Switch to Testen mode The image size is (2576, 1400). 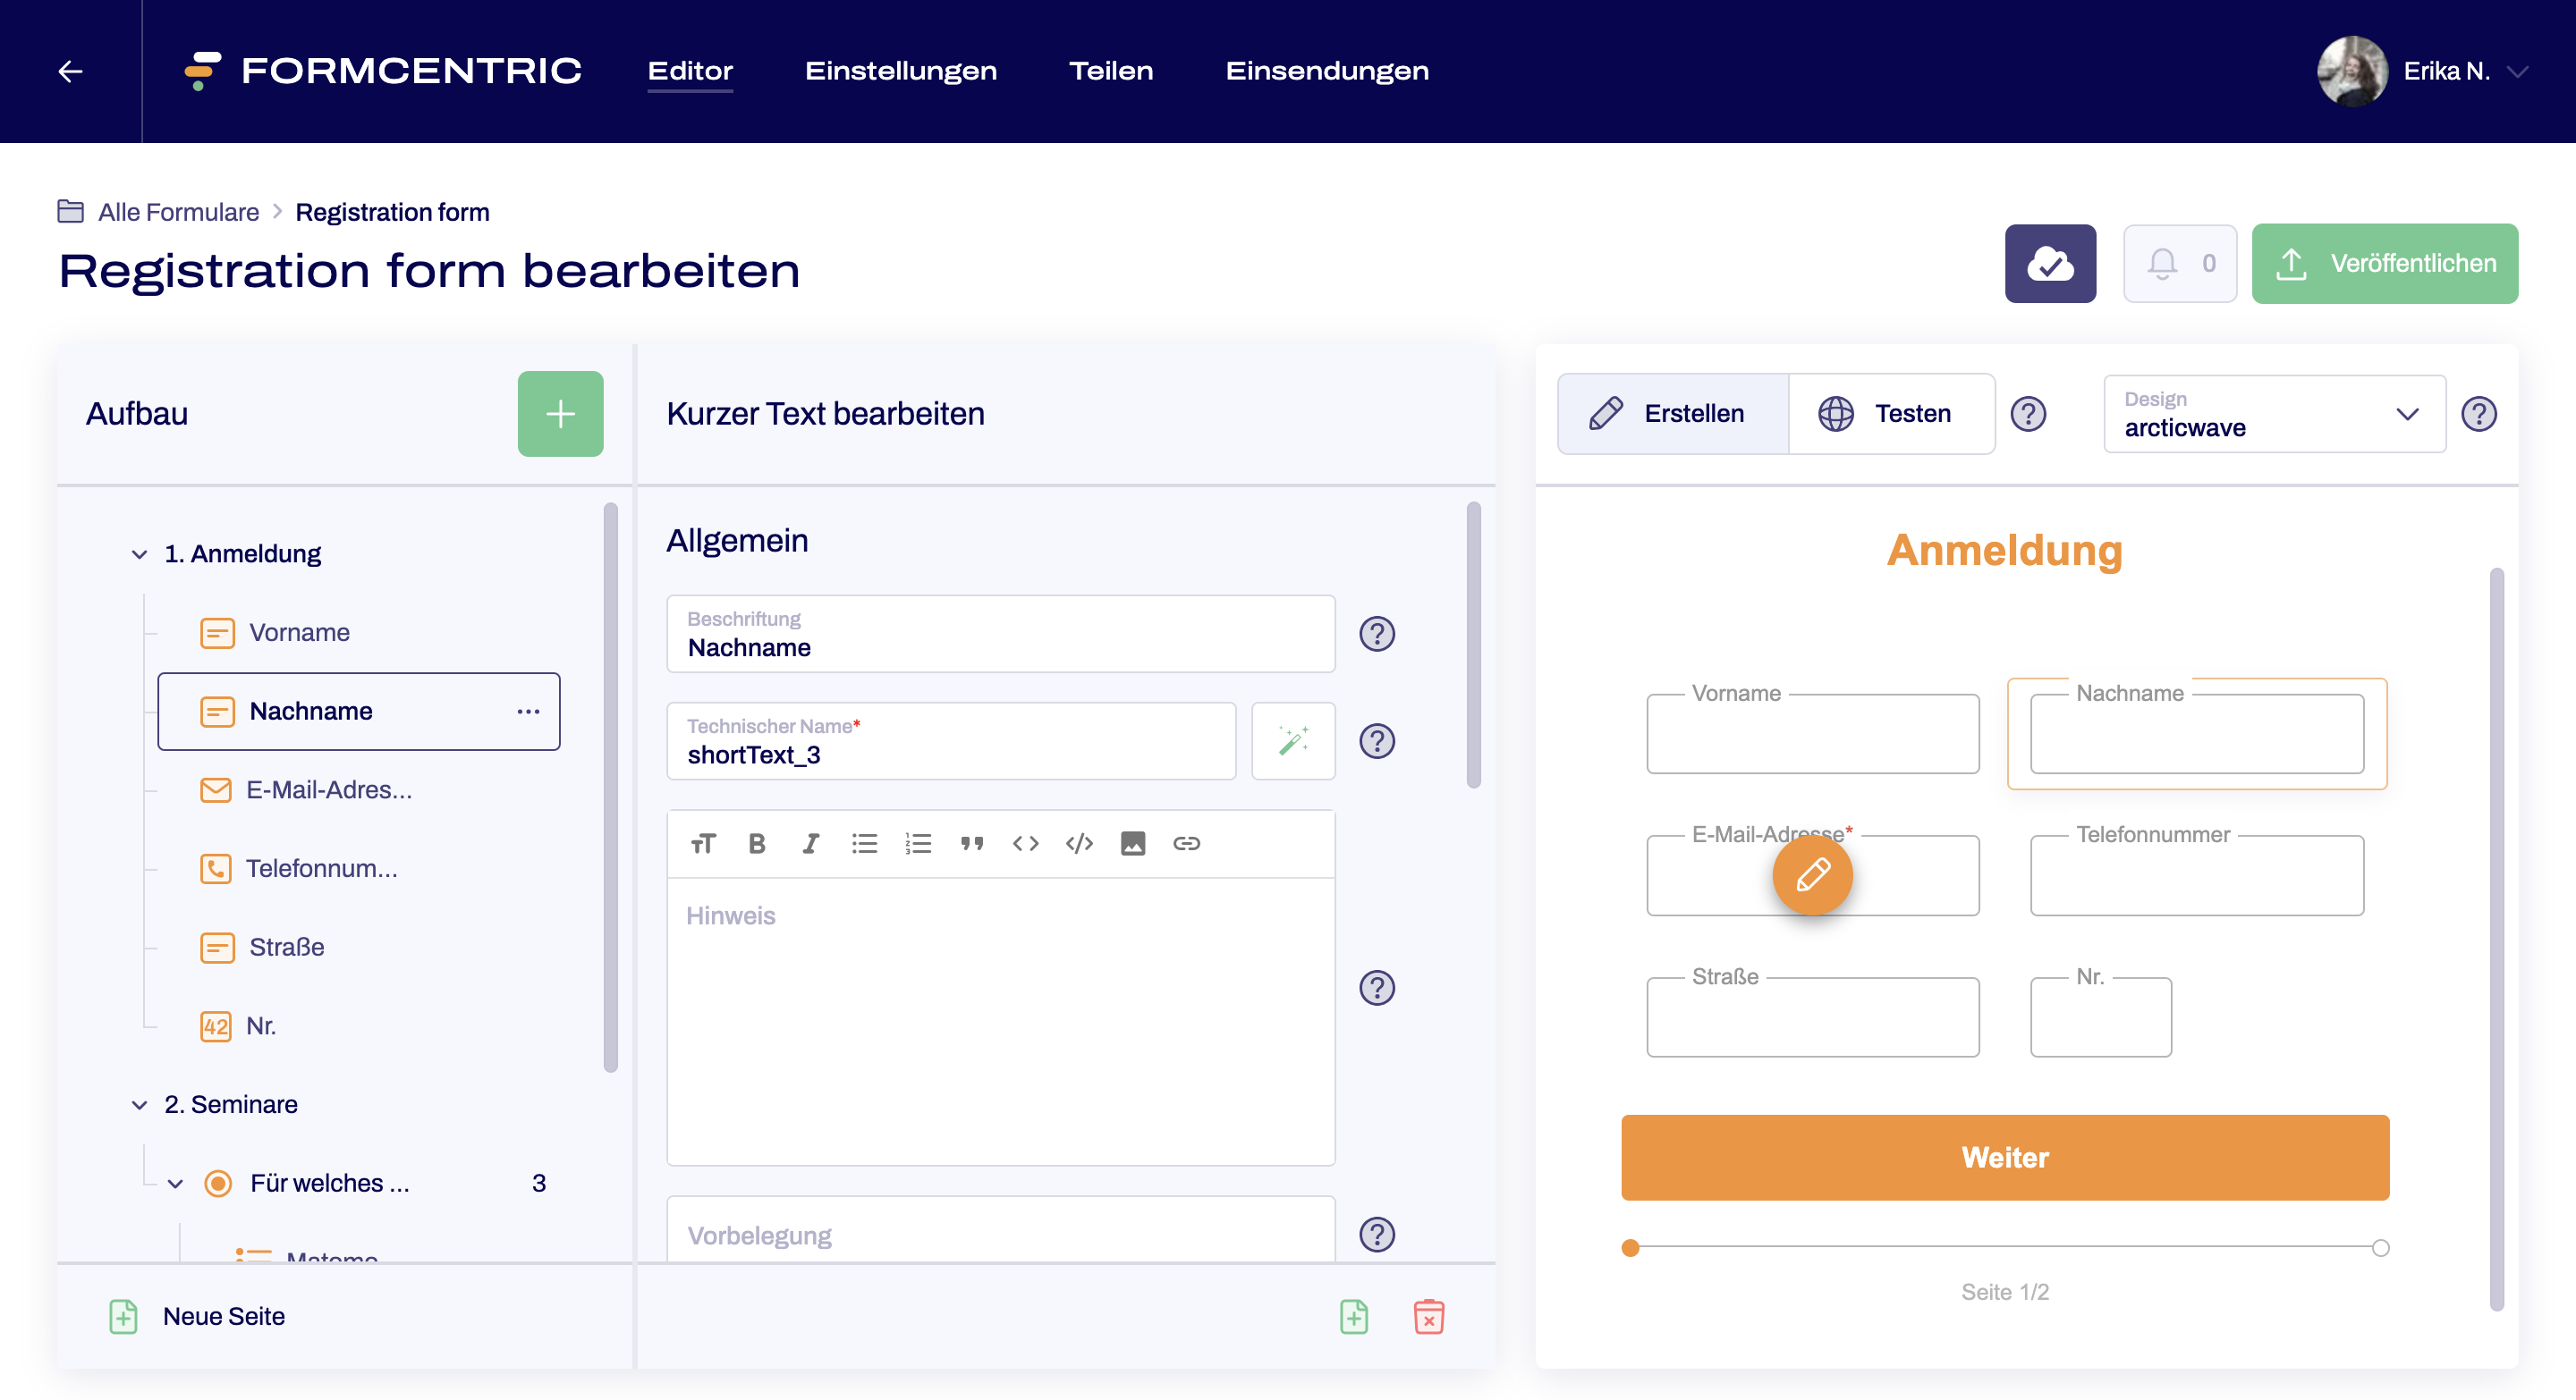[1890, 414]
